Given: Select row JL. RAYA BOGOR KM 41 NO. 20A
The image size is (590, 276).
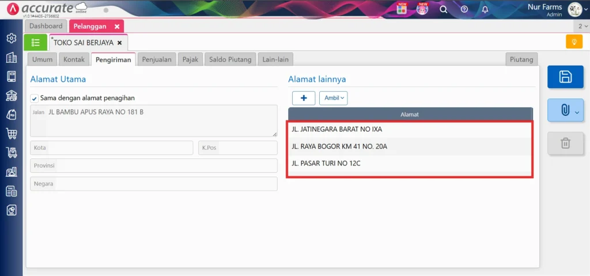Looking at the screenshot, I should coord(410,146).
